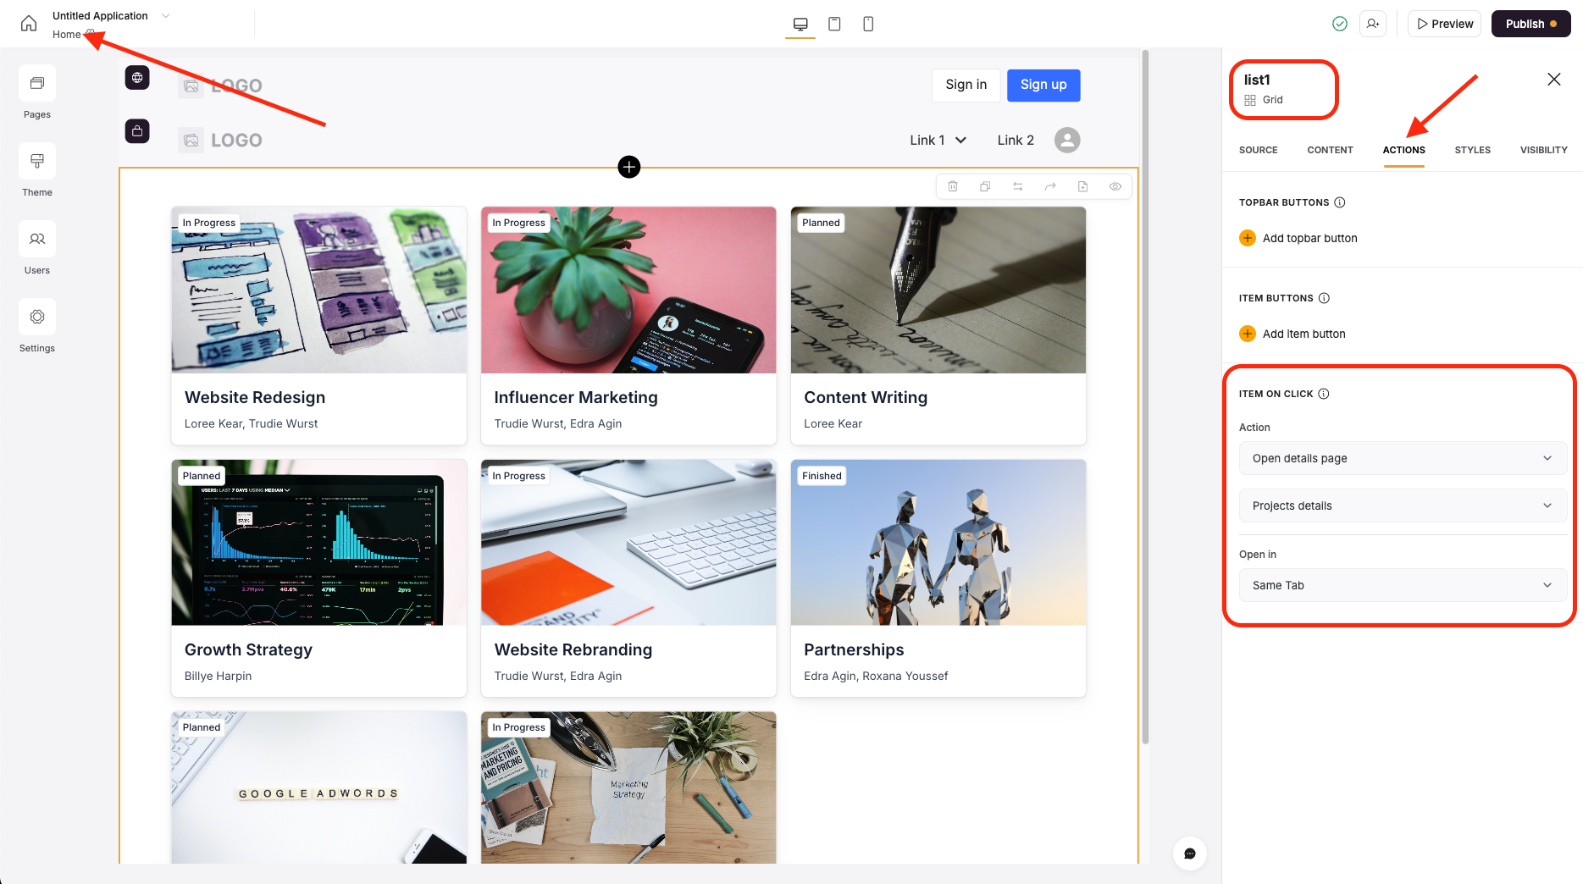This screenshot has width=1583, height=884.
Task: Click the green saved status checkmark
Action: pyautogui.click(x=1340, y=24)
